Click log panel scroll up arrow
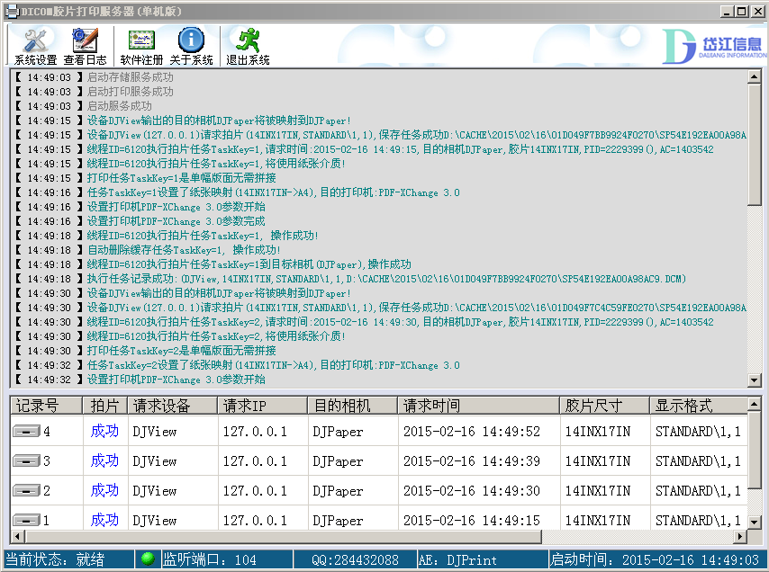Image resolution: width=769 pixels, height=572 pixels. coord(755,76)
